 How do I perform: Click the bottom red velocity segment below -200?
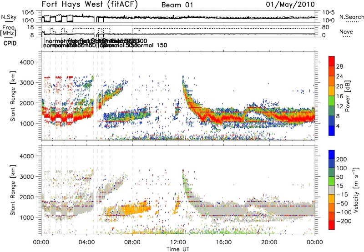click(332, 225)
